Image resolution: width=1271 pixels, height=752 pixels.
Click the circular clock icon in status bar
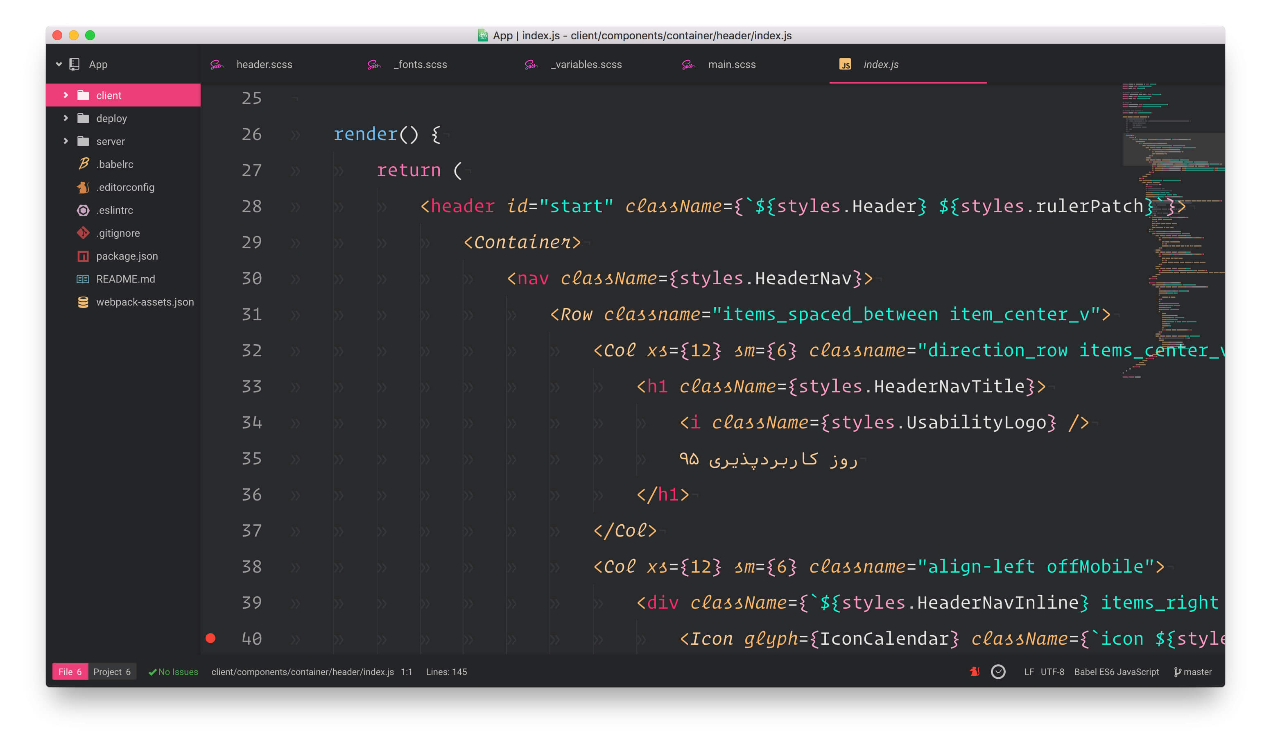(998, 671)
